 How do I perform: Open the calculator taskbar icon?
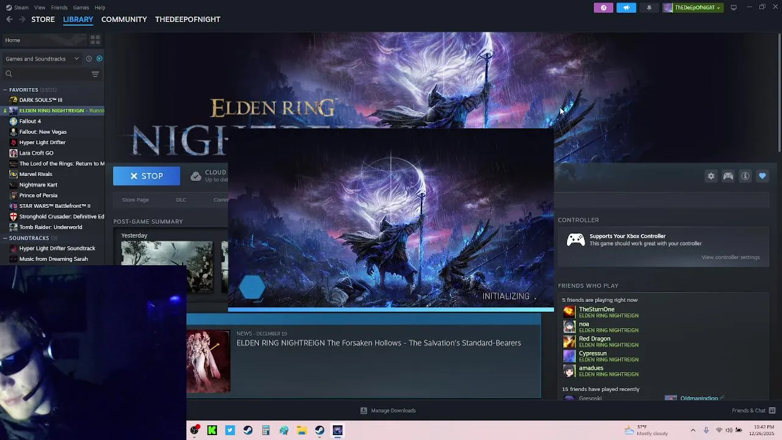[x=266, y=430]
